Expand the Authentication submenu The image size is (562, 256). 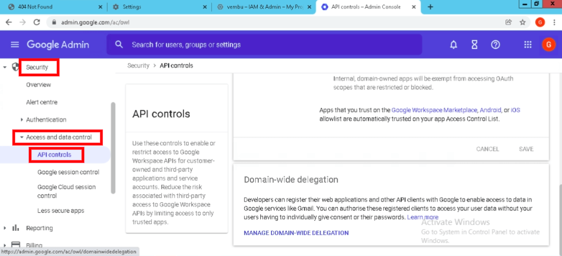22,120
